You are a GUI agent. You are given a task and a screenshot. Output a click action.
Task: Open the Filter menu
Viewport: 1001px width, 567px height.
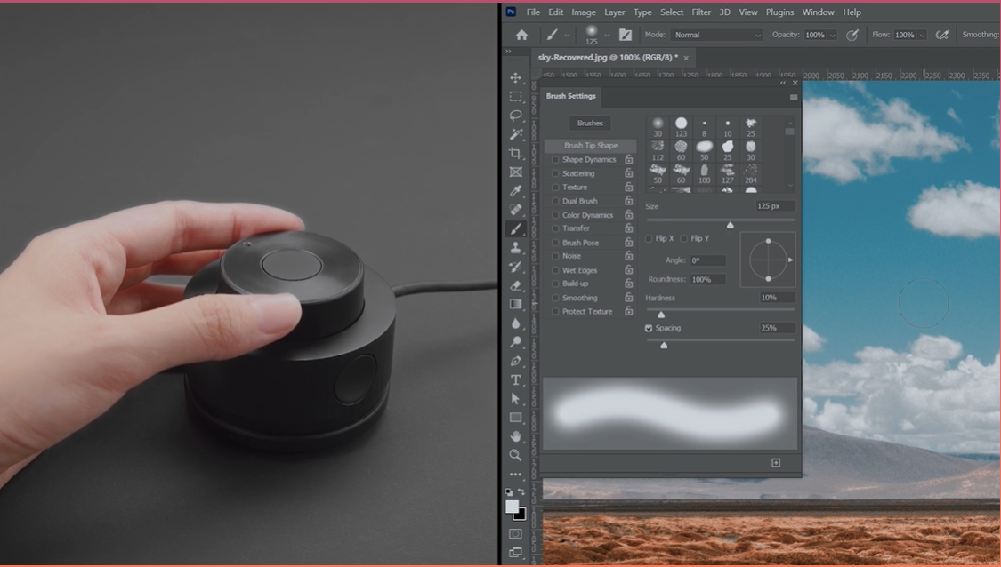click(x=701, y=12)
